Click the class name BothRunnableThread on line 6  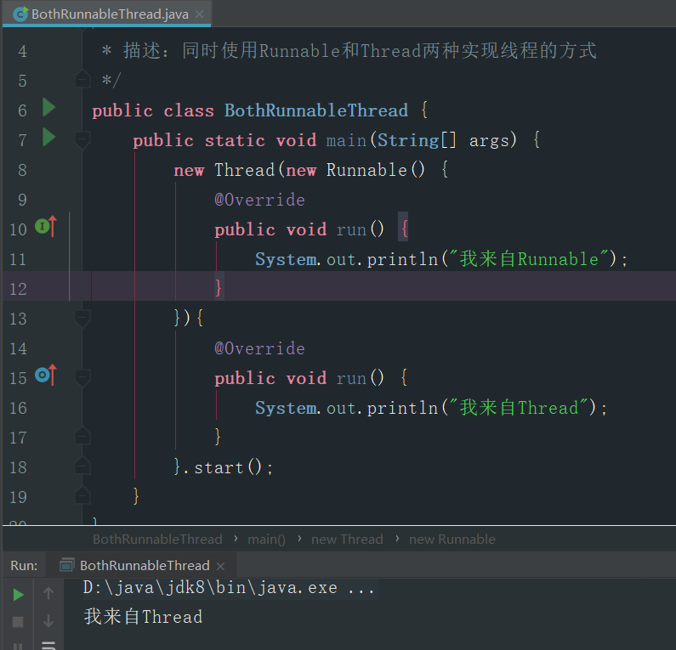316,110
